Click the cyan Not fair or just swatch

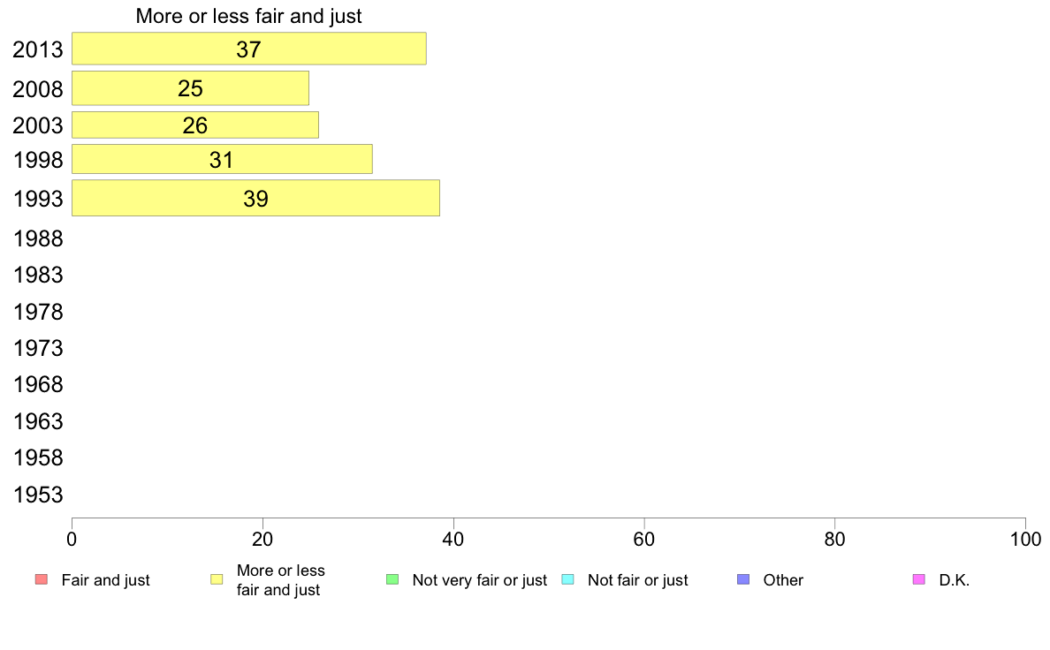567,579
